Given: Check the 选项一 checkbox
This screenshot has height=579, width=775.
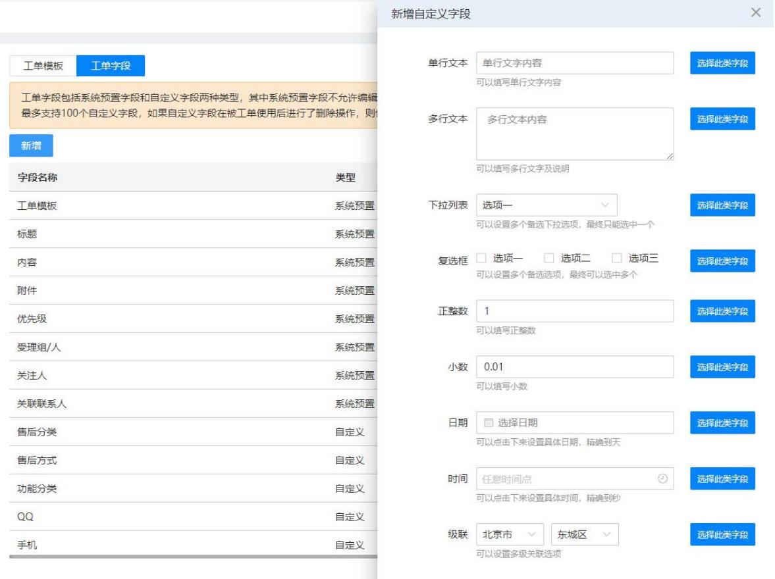Looking at the screenshot, I should (x=481, y=259).
